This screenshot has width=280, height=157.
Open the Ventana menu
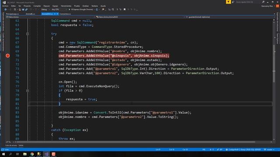tap(94, 6)
